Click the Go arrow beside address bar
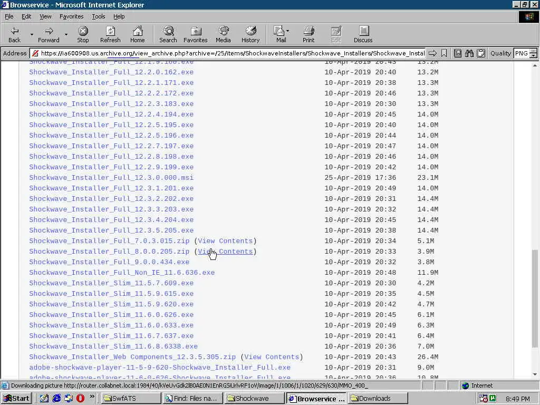 [432, 53]
